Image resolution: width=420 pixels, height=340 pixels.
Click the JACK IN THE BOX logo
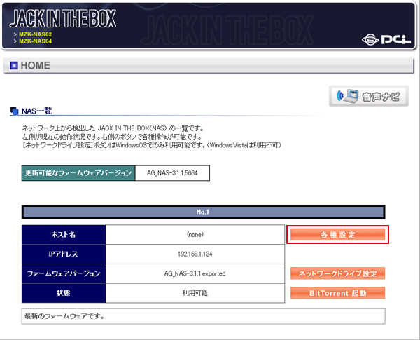coord(63,18)
